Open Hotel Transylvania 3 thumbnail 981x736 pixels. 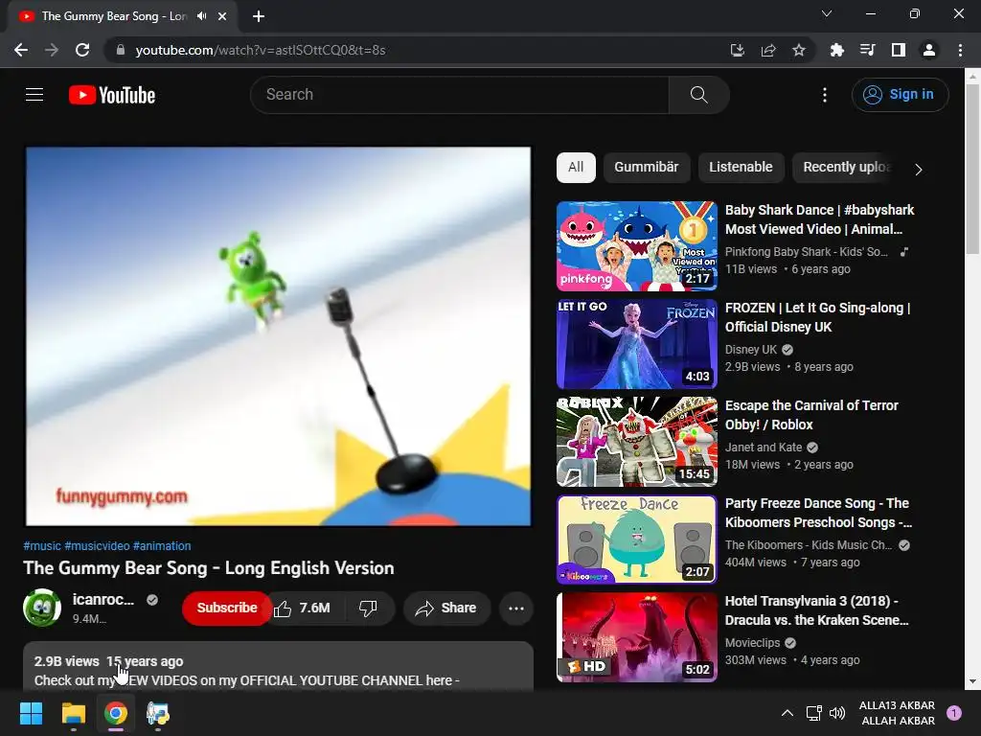coord(637,637)
